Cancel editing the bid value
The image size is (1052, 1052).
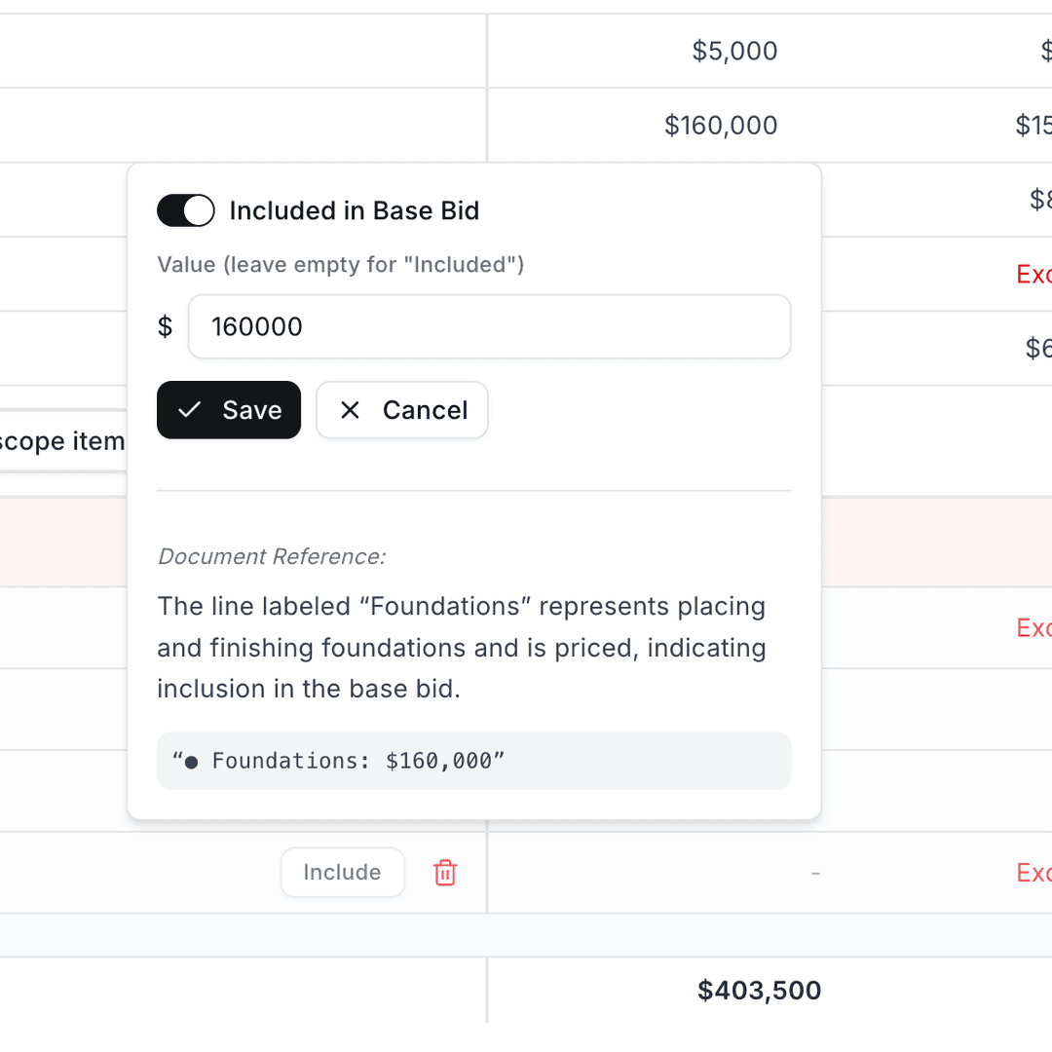point(401,410)
